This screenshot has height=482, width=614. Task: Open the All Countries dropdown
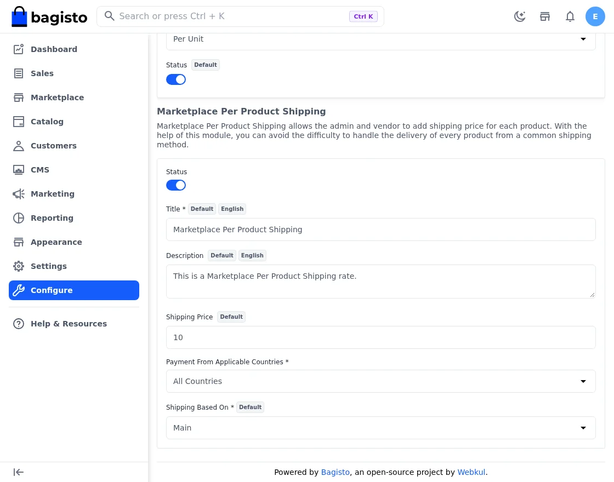tap(380, 381)
